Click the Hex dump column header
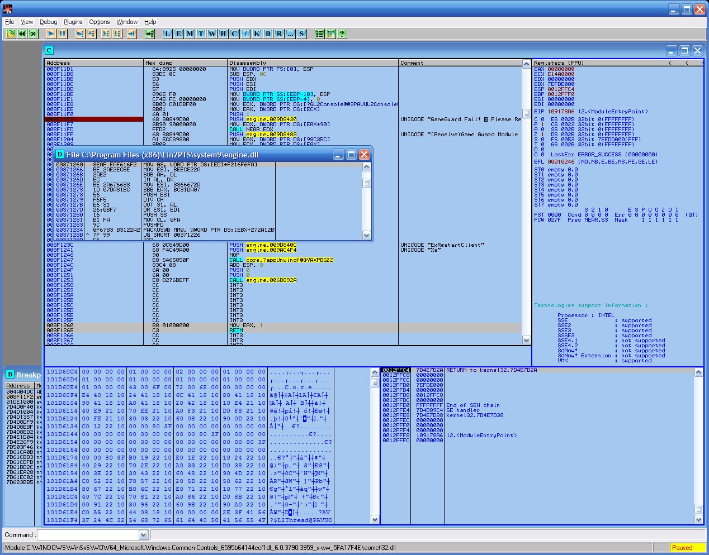Image resolution: width=709 pixels, height=555 pixels. 185,63
